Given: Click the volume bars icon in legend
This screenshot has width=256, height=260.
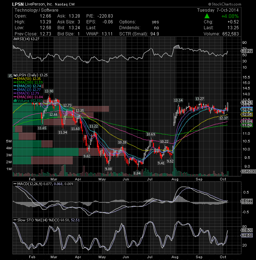Looking at the screenshot, I should click(x=15, y=100).
